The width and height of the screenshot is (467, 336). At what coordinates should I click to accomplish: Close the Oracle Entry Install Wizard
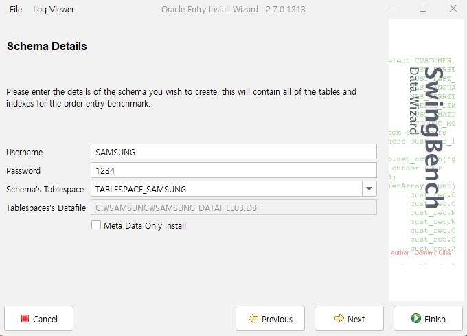pos(452,9)
